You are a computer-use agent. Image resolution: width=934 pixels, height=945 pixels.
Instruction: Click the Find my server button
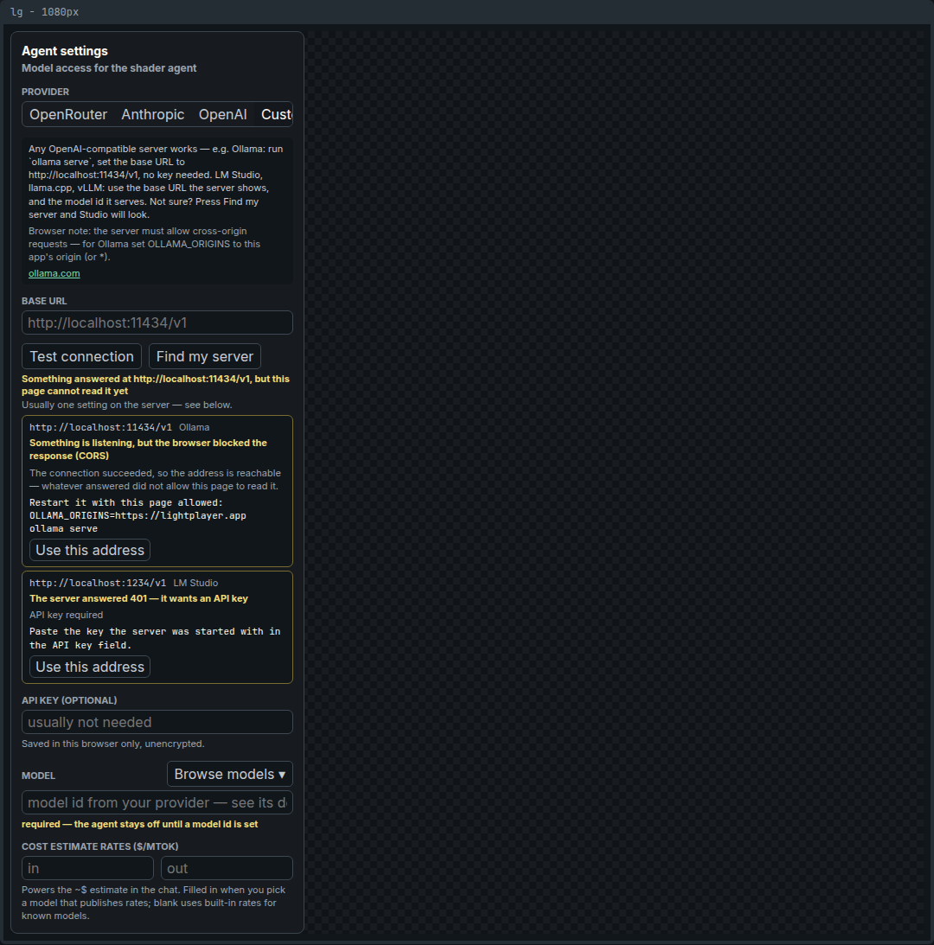coord(205,356)
